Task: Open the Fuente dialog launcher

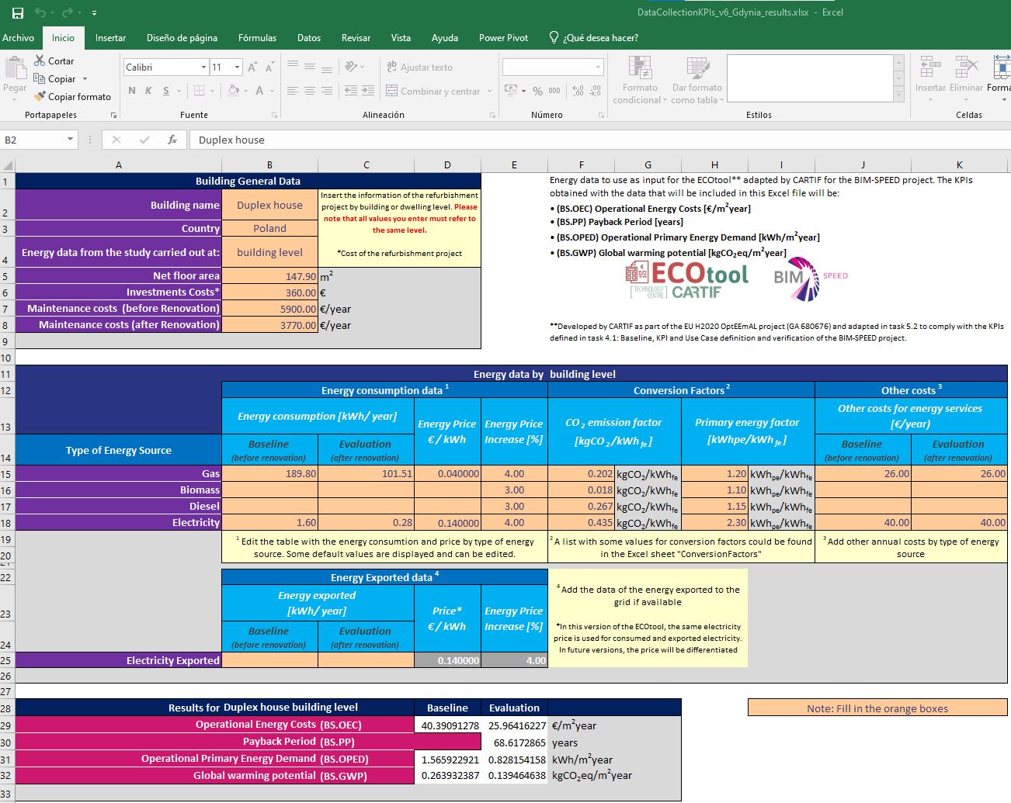Action: (x=274, y=115)
